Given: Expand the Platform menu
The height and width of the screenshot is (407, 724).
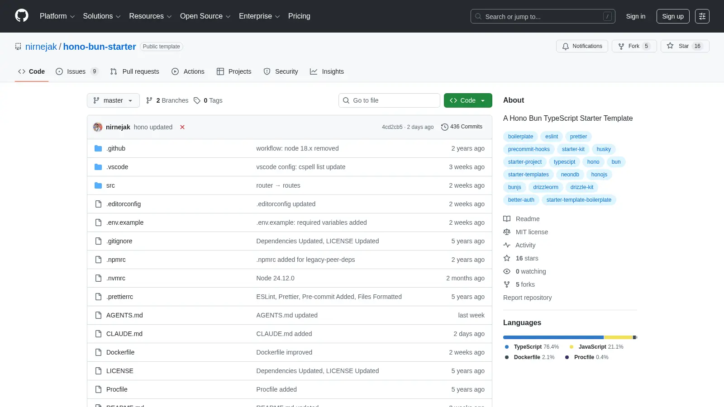Looking at the screenshot, I should pos(57,16).
